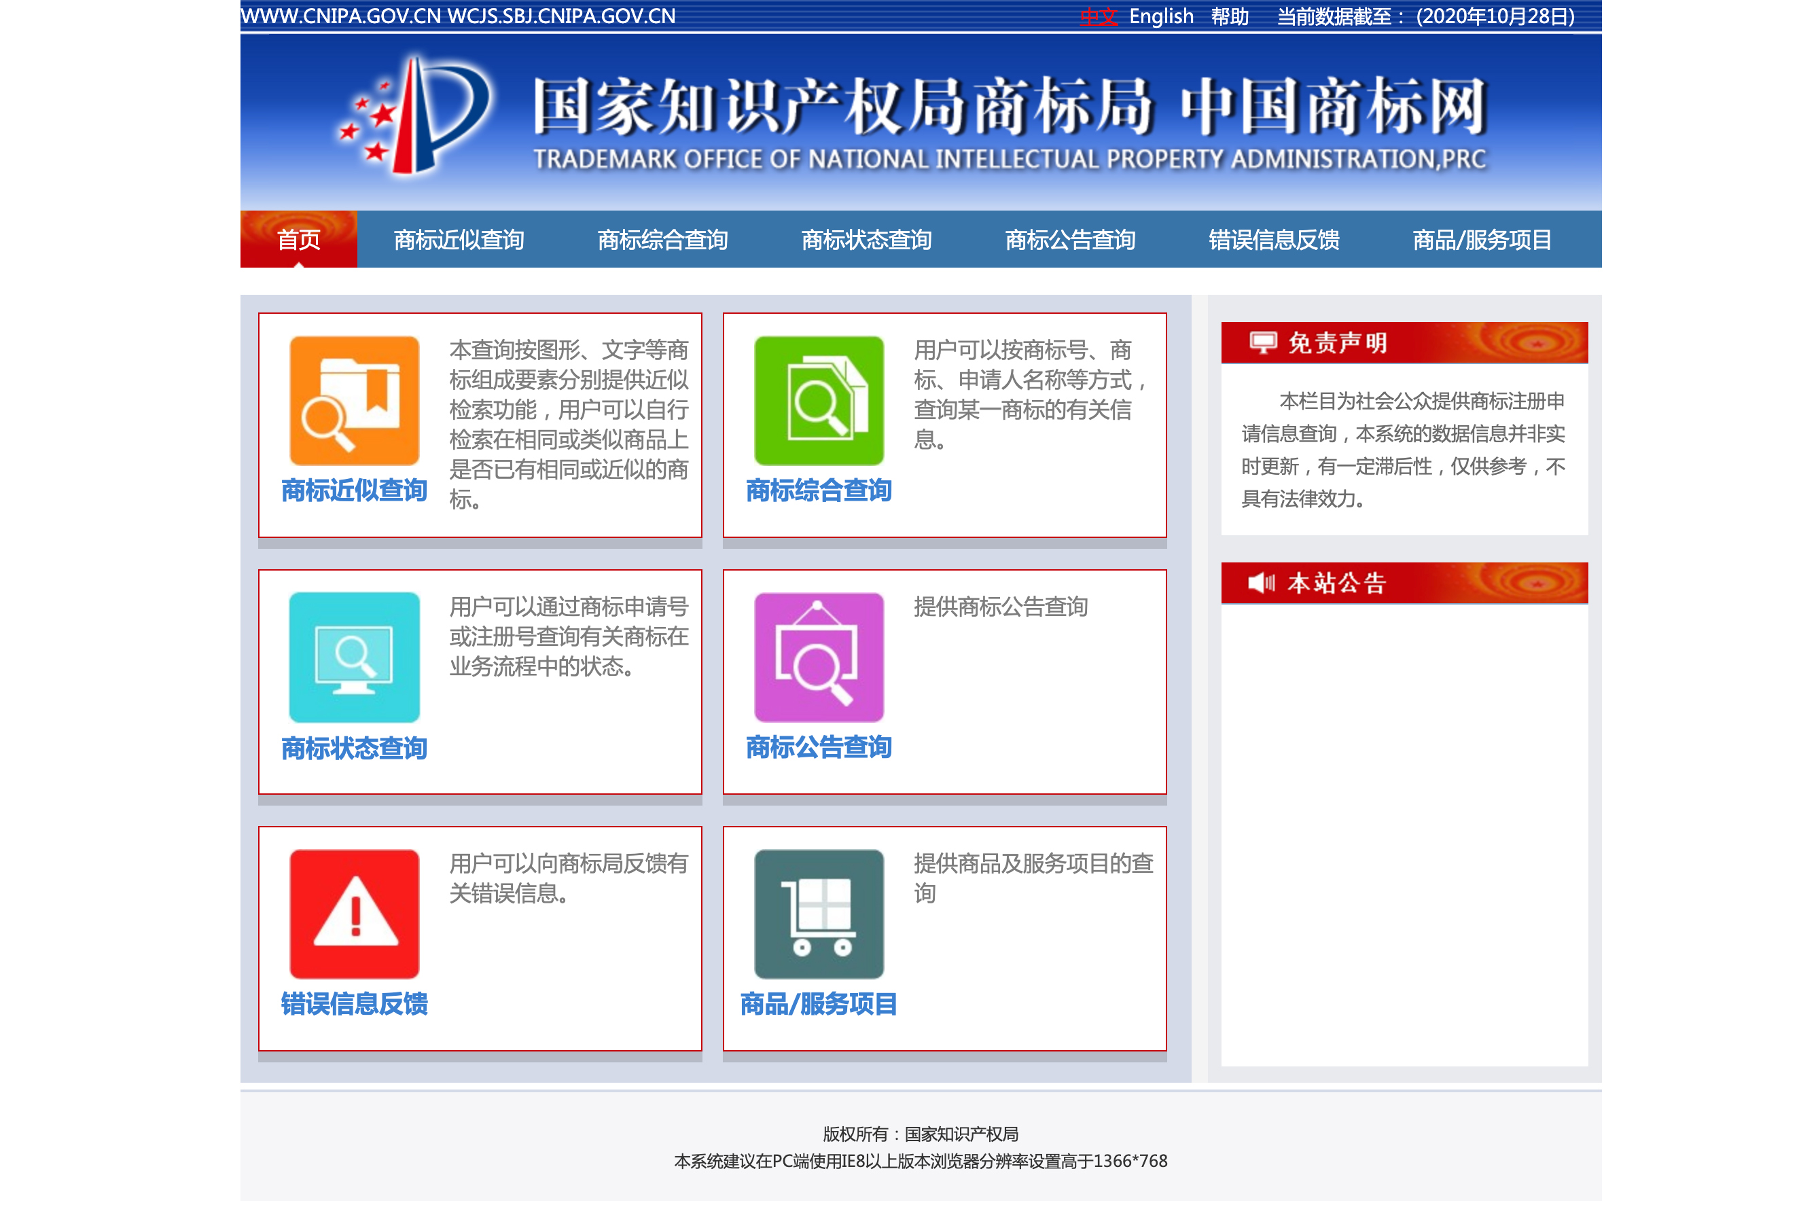This screenshot has width=1818, height=1205.
Task: Click the green comprehensive trademark search icon
Action: [x=819, y=400]
